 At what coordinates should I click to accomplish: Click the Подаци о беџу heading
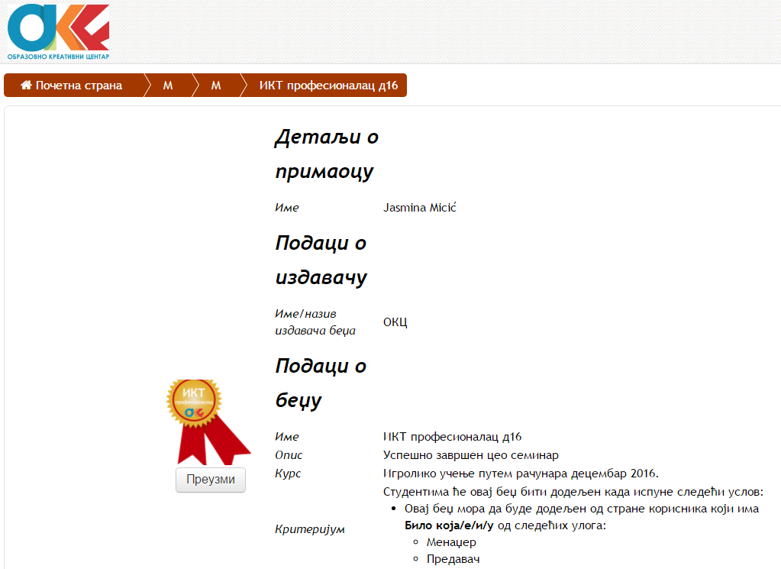pos(321,383)
